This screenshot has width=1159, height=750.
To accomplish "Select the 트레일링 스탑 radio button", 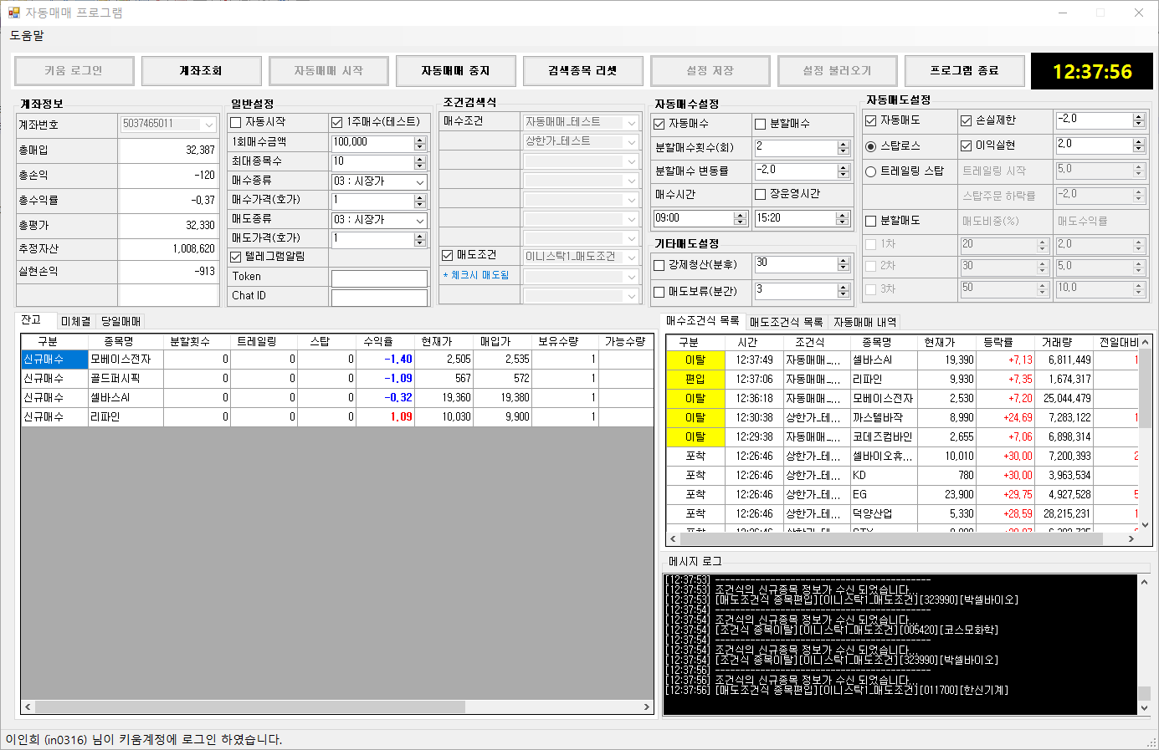I will pyautogui.click(x=871, y=171).
